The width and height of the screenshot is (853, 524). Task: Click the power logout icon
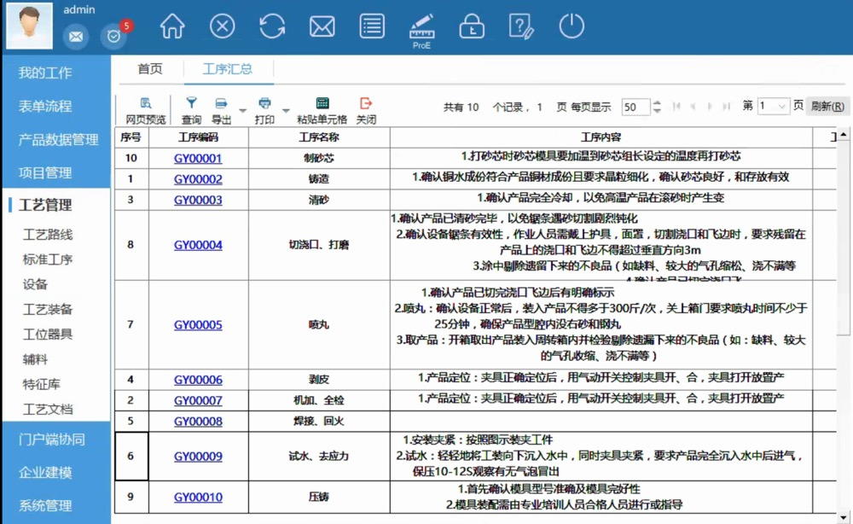tap(572, 26)
